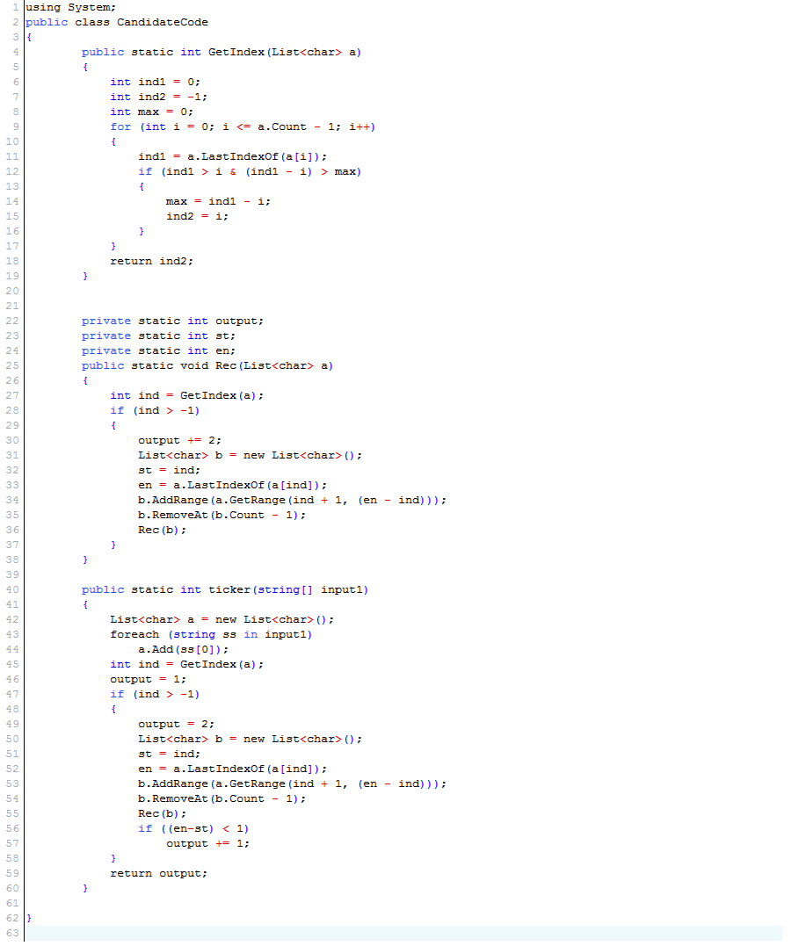Click the 'return output;' statement

[x=158, y=873]
